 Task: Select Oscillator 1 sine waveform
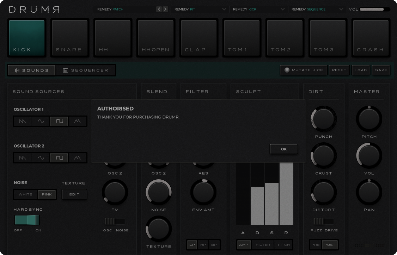point(41,121)
